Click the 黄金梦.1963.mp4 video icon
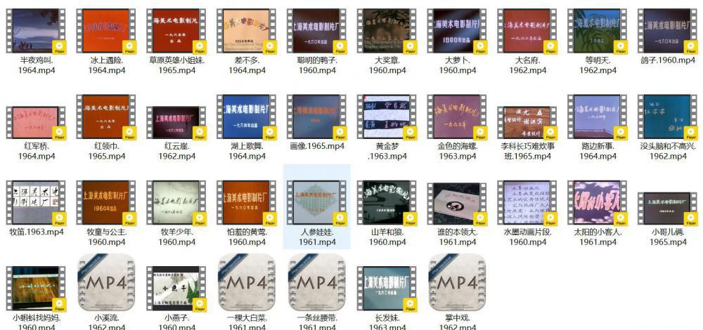The height and width of the screenshot is (330, 703). [x=387, y=117]
